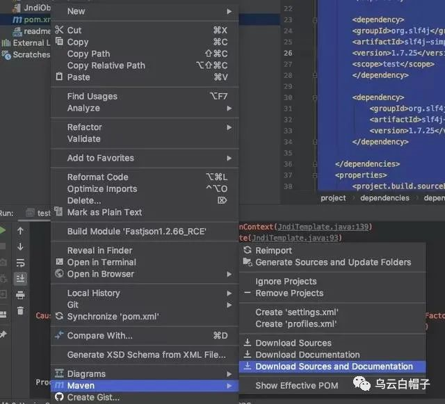Click the <scope>test</scope> line in editor

pyautogui.click(x=393, y=64)
